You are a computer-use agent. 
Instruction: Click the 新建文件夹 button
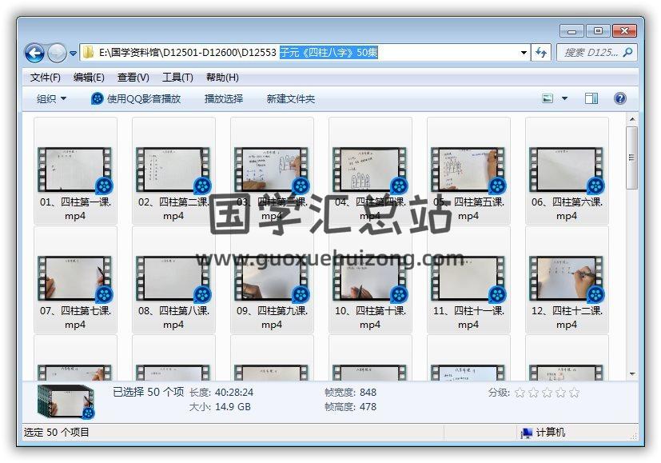(291, 98)
